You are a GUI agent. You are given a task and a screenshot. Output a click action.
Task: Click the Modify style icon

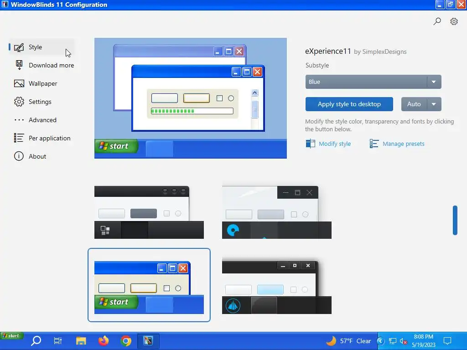click(x=310, y=144)
